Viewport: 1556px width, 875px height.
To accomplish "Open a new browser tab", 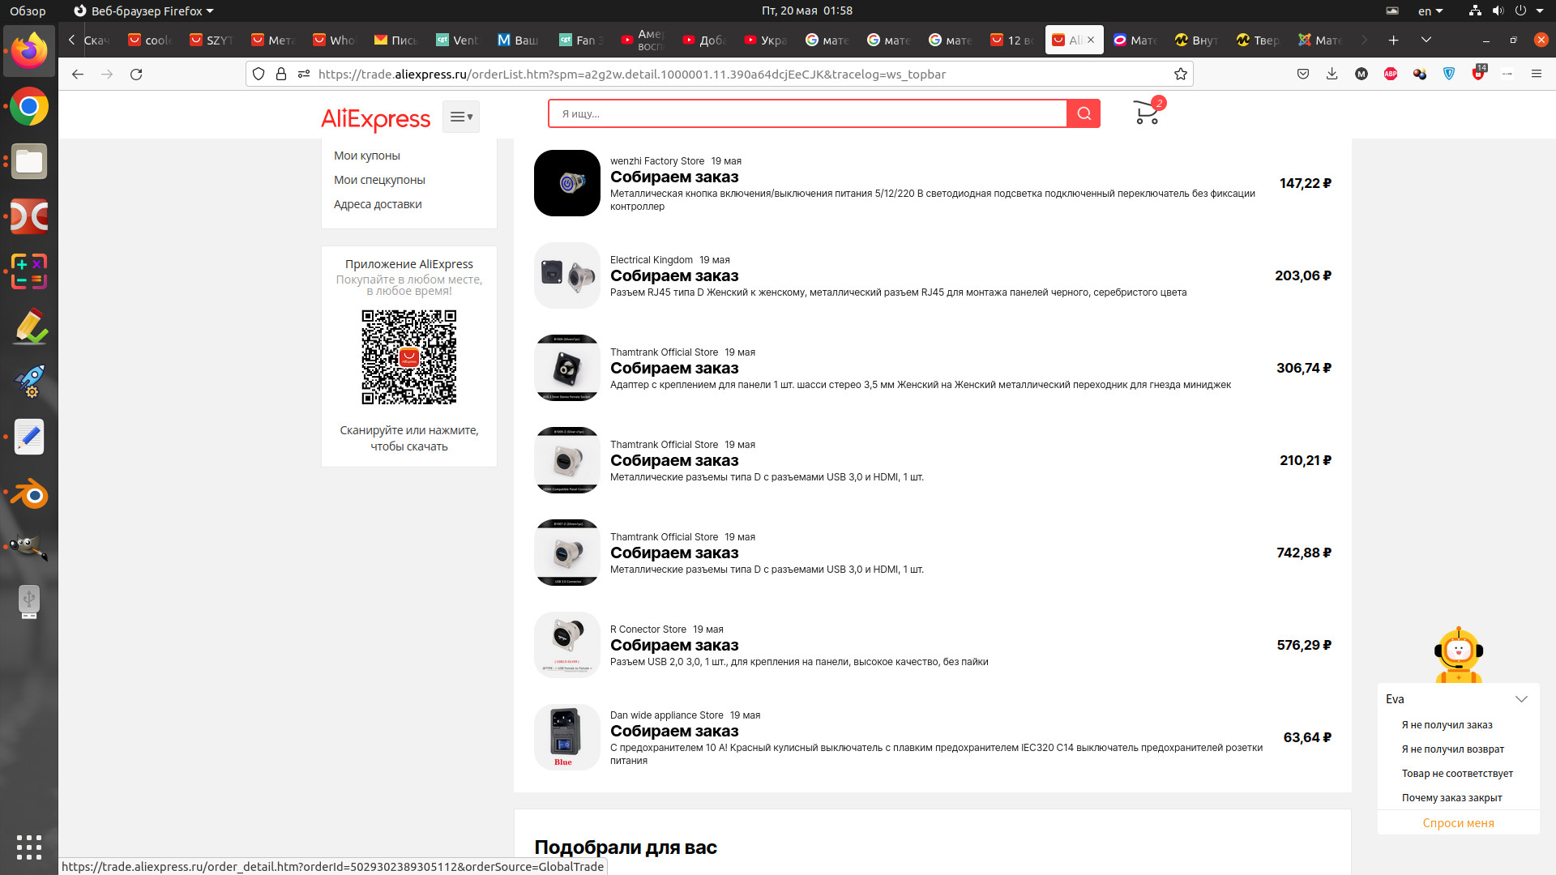I will 1393,40.
